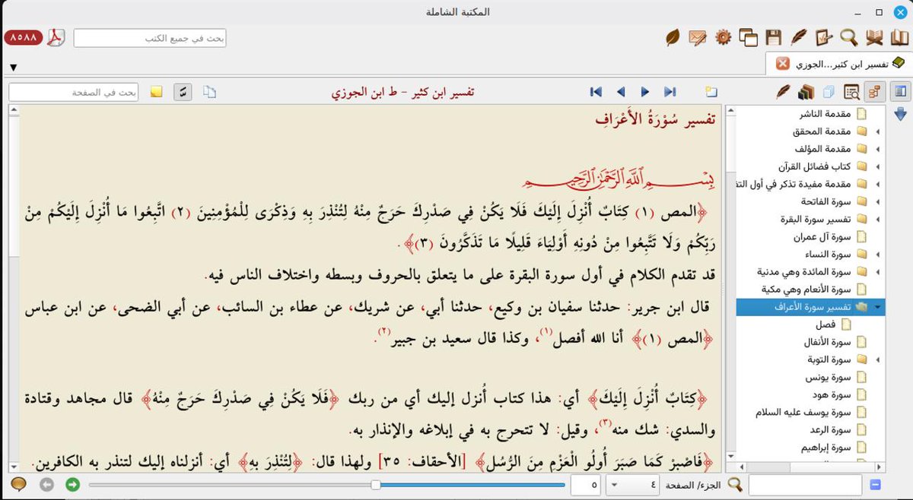Go to previous page arrow
Viewport: 913px width, 500px height.
click(x=621, y=92)
